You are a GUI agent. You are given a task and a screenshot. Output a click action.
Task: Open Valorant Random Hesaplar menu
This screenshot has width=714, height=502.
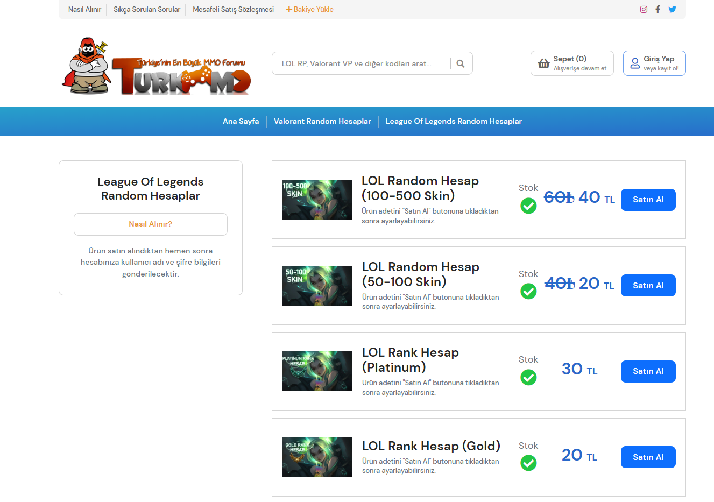pos(322,121)
